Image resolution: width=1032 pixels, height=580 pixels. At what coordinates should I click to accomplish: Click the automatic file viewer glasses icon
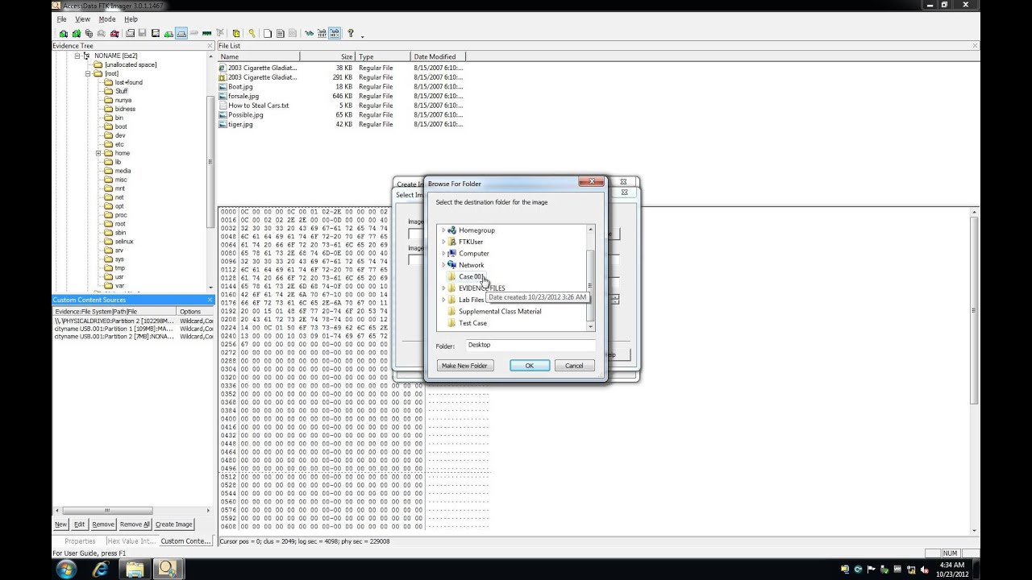click(309, 34)
